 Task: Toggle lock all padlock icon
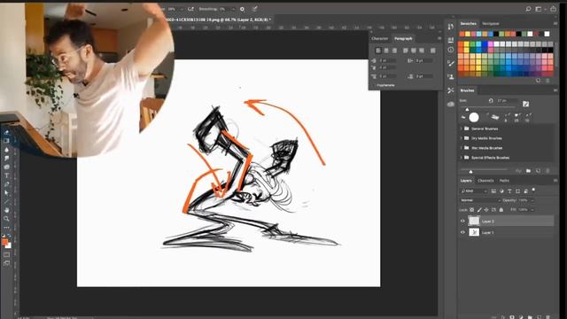501,210
